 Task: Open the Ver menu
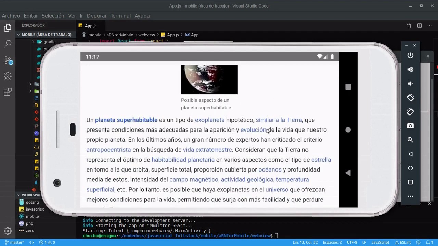pyautogui.click(x=72, y=16)
